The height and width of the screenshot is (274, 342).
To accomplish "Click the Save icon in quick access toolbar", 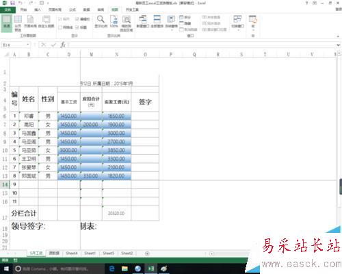I will 12,3.
